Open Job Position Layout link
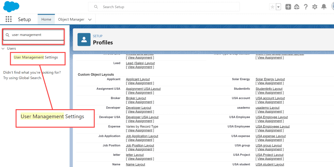This screenshot has width=334, height=167. tap(140, 146)
